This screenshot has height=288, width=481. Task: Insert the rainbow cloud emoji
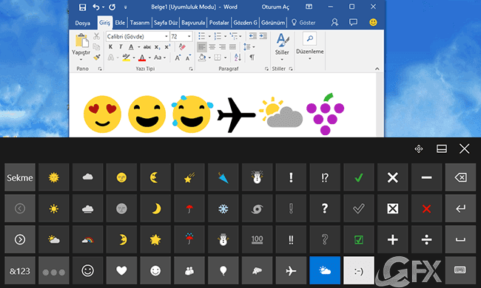[88, 240]
